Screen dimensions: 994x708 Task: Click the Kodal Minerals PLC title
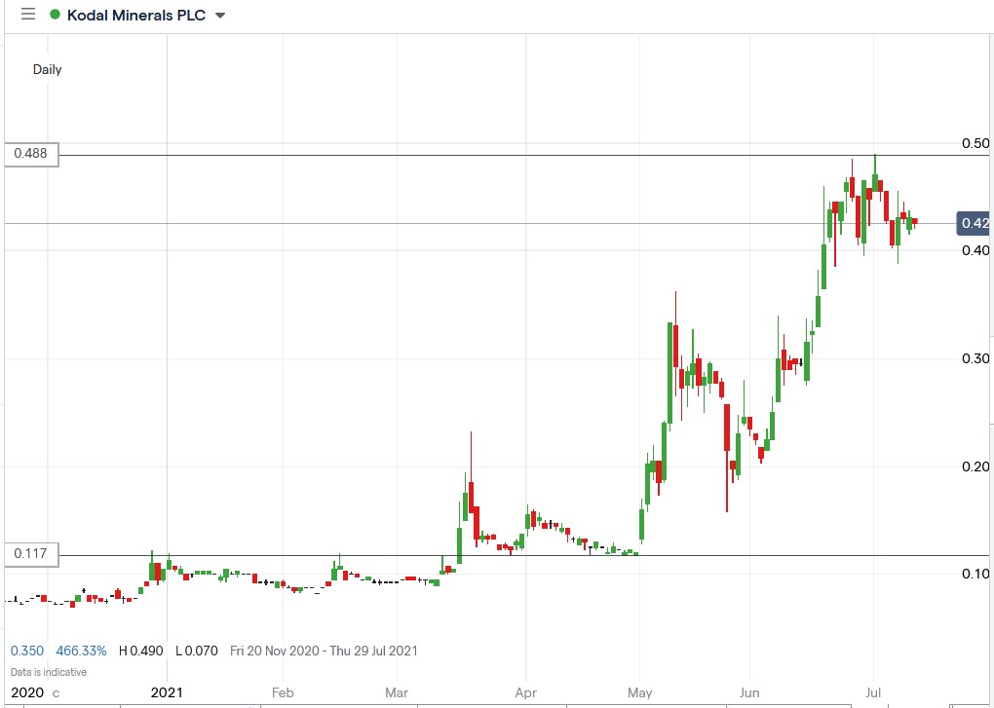point(136,15)
